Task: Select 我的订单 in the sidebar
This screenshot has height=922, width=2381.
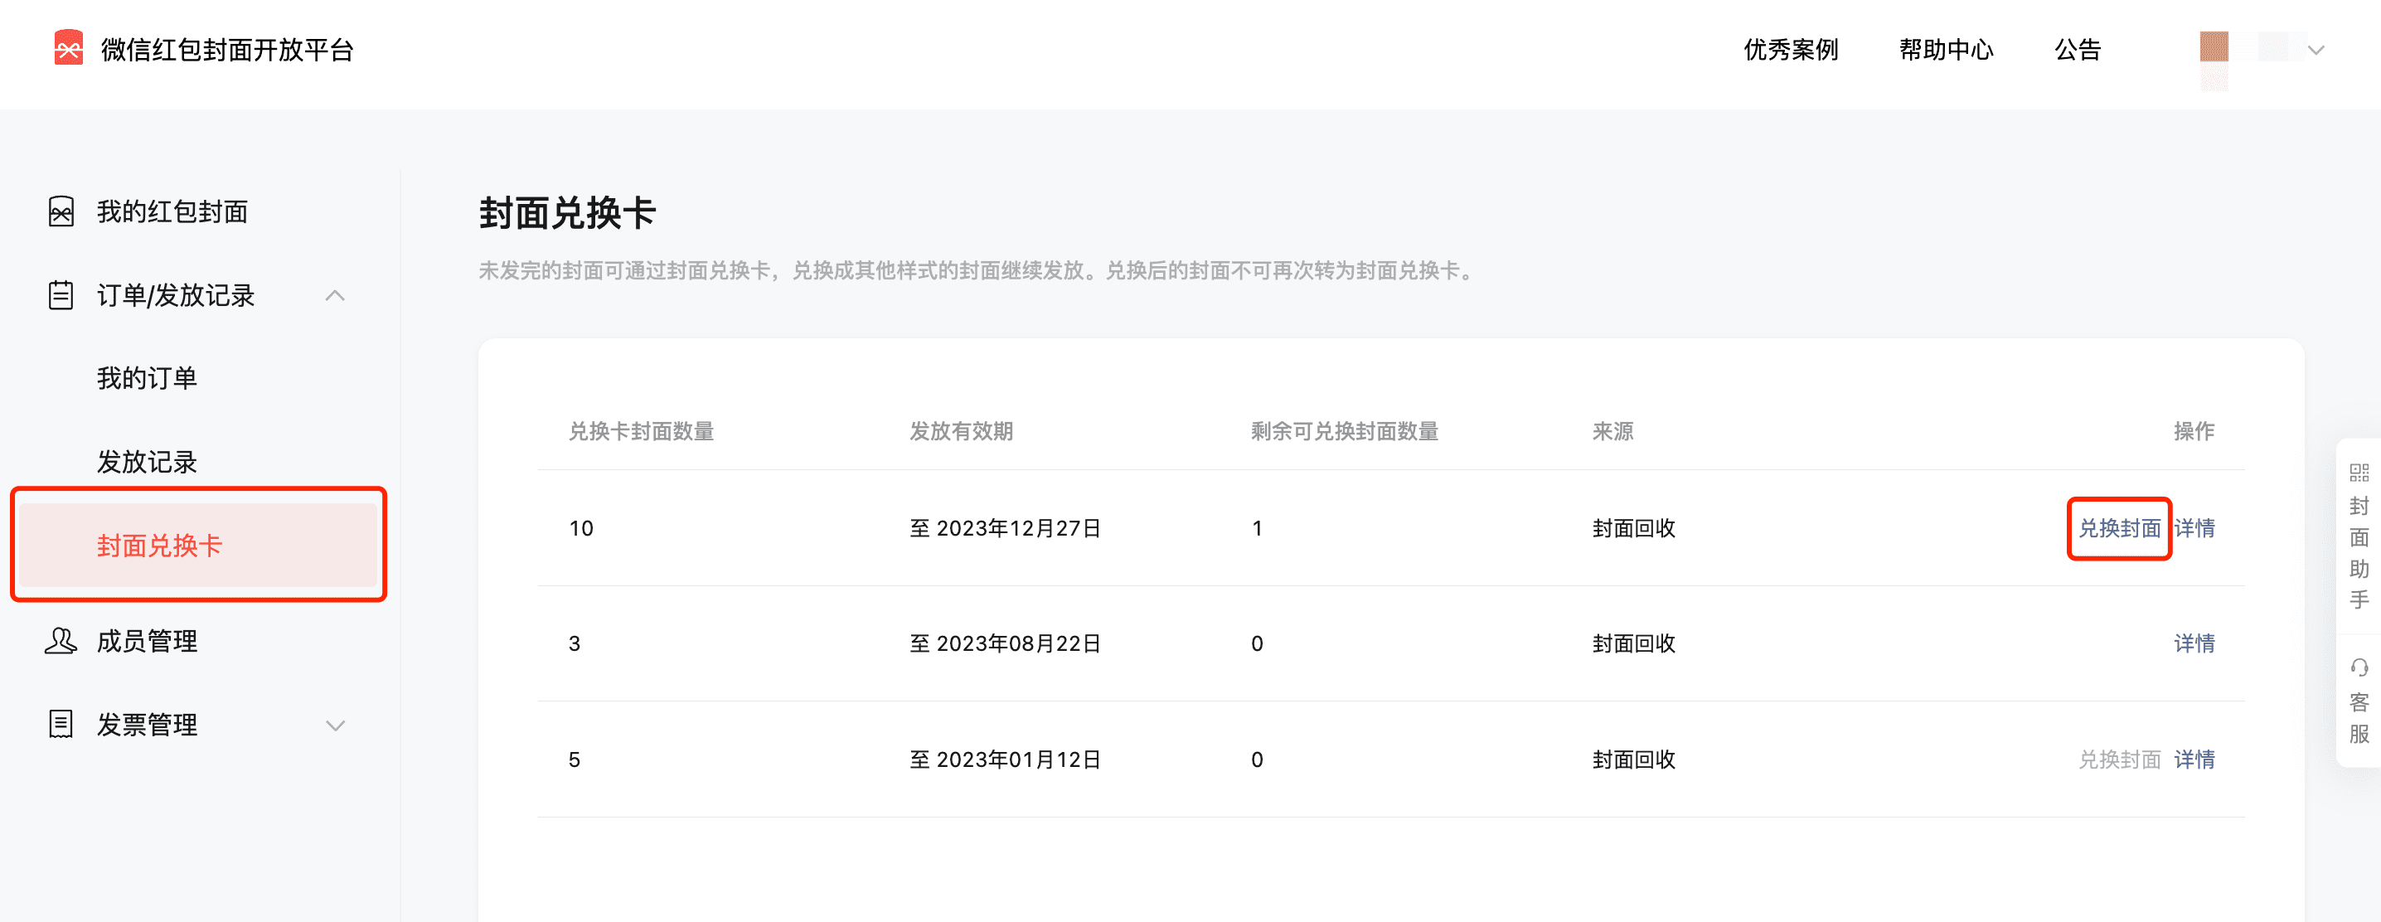Action: tap(147, 378)
